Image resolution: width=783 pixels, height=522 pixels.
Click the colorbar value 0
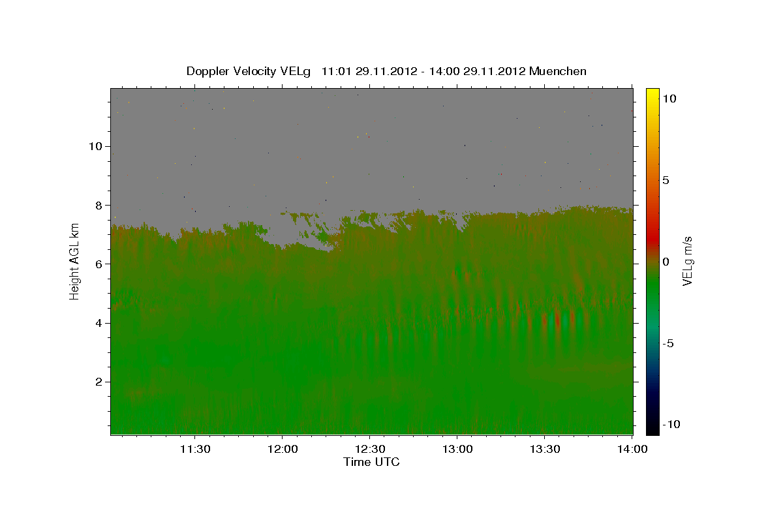[666, 262]
